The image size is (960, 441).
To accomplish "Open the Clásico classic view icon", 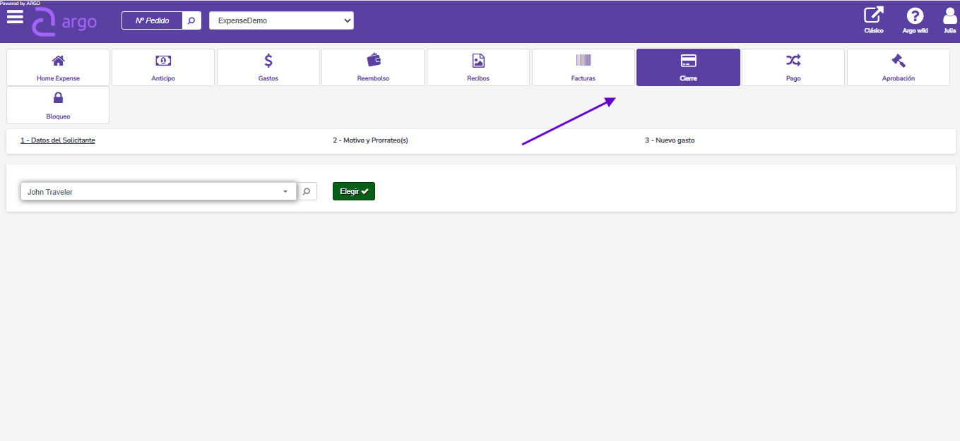I will 874,20.
